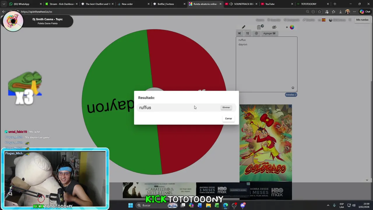
Task: Click the HBO Max Suscríbete Ahora ad button
Action: click(238, 190)
